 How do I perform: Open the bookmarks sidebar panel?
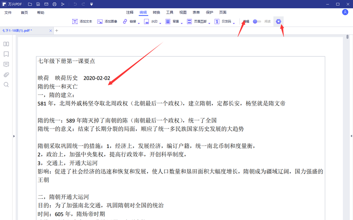click(6, 54)
